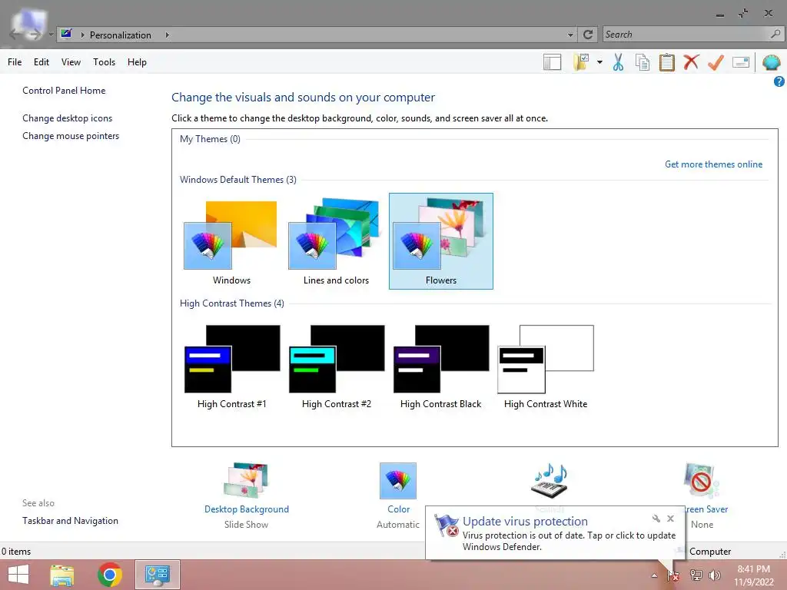This screenshot has height=590, width=787.
Task: Click the Desktop Background link text
Action: pos(247,509)
